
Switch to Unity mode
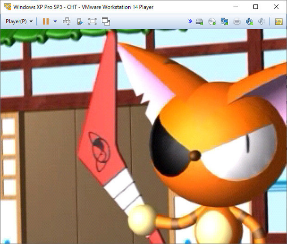106,22
